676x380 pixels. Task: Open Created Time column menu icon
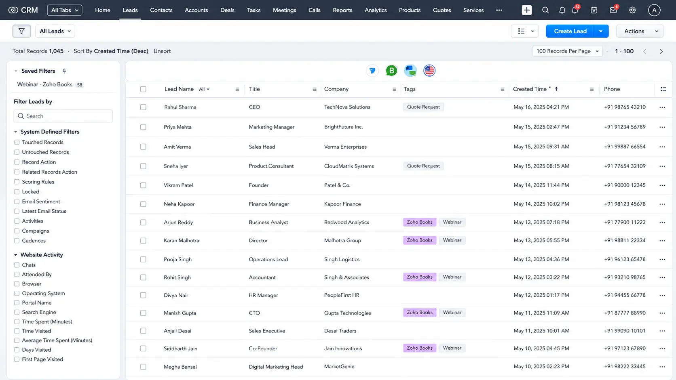coord(591,89)
